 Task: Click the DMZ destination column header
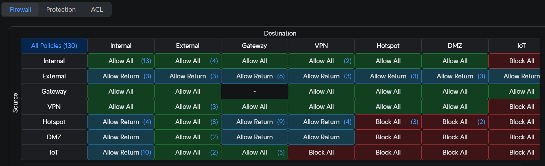[455, 46]
